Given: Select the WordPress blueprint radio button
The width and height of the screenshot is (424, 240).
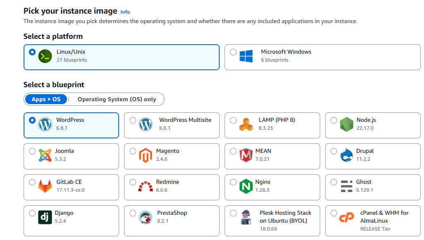Looking at the screenshot, I should pos(32,120).
